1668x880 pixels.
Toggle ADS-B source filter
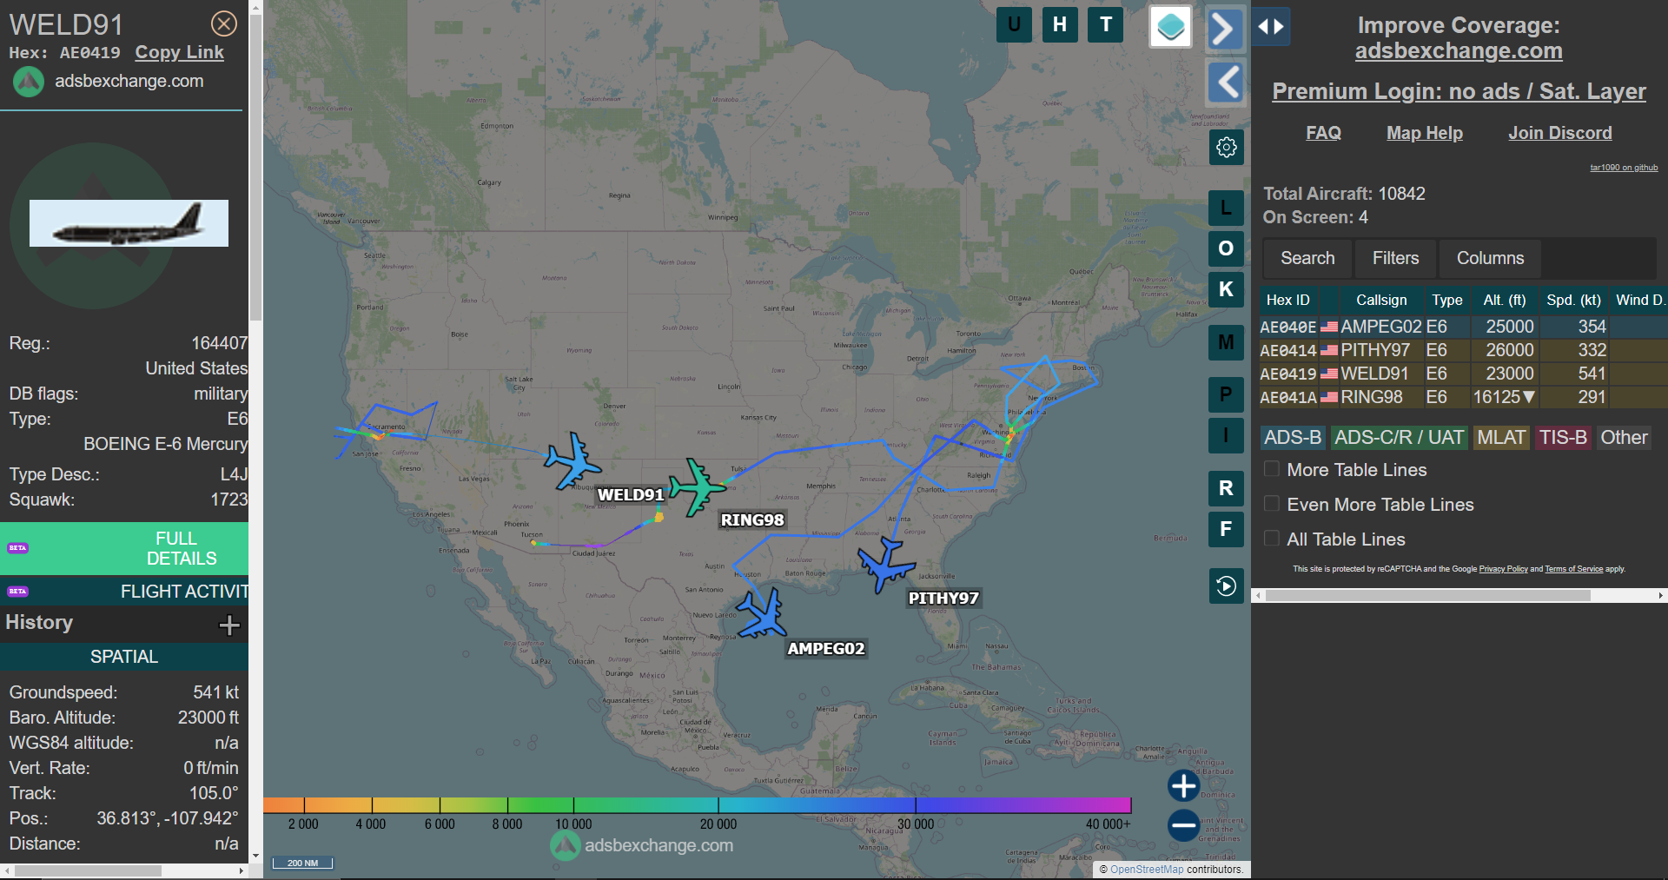coord(1293,438)
